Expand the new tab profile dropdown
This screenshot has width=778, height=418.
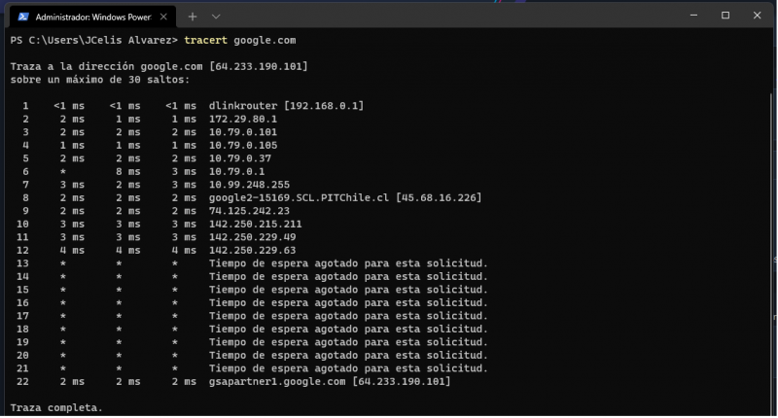216,17
